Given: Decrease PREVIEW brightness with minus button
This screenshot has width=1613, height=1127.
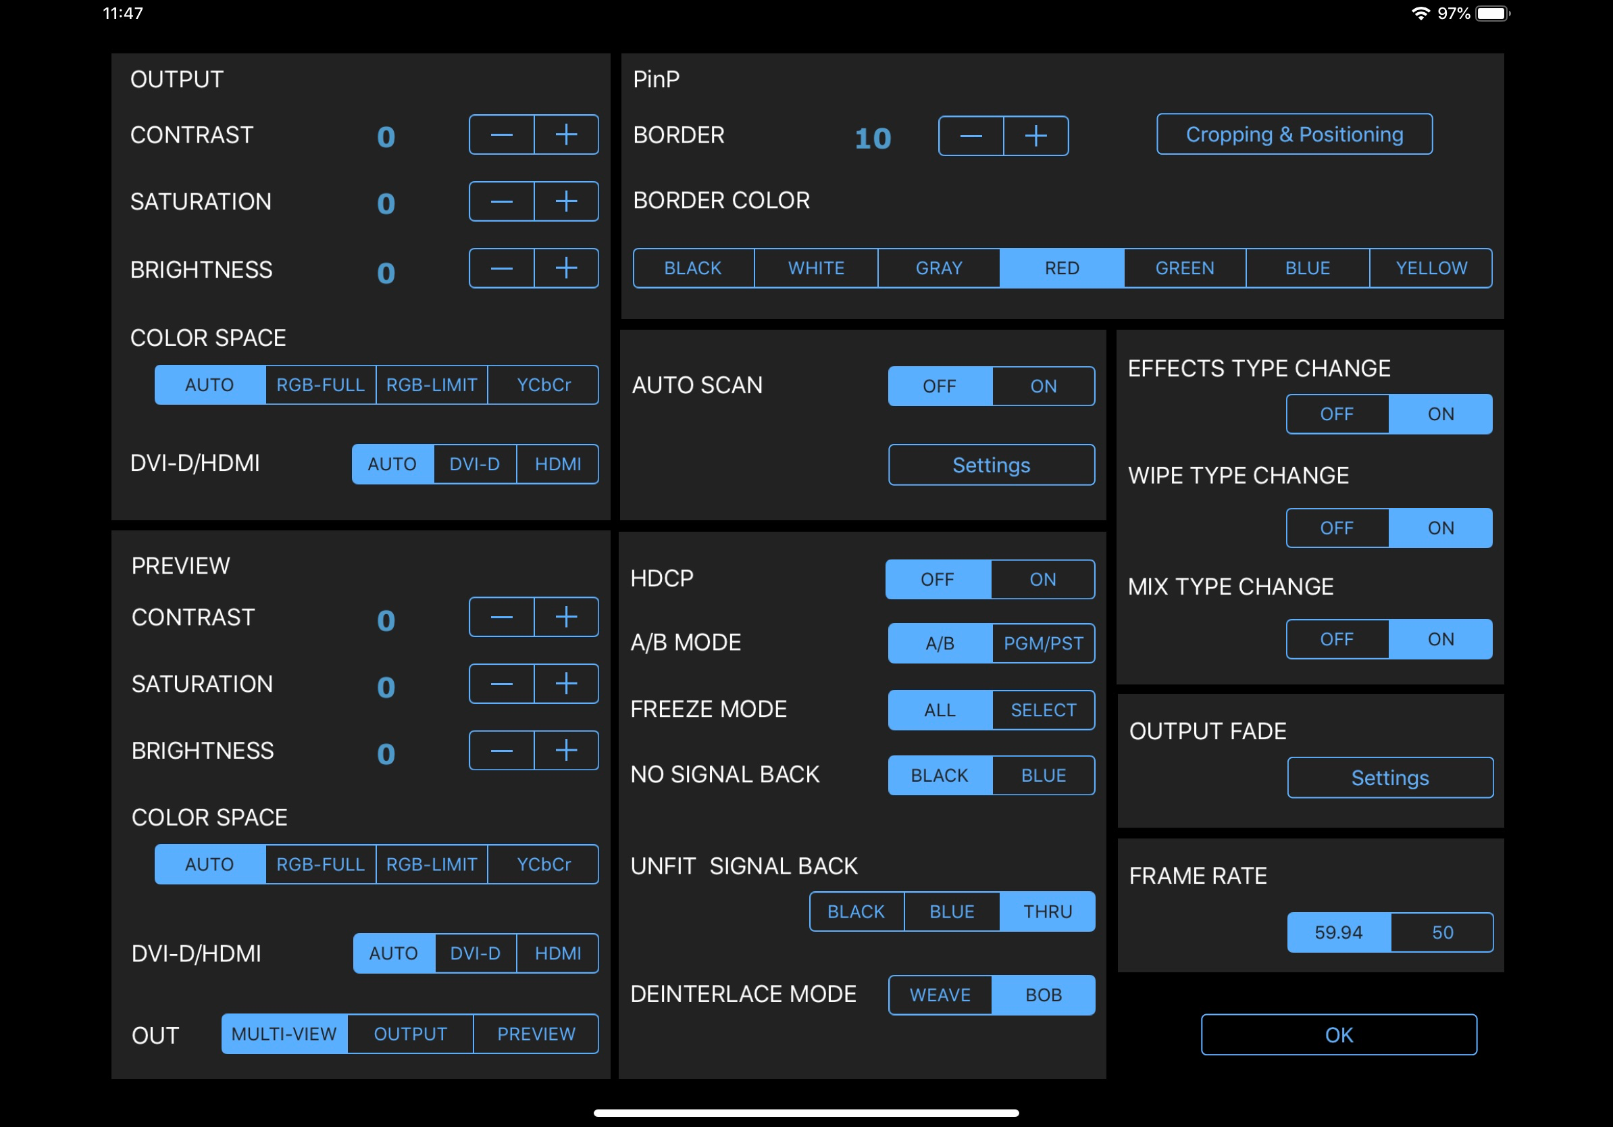Looking at the screenshot, I should pos(502,751).
